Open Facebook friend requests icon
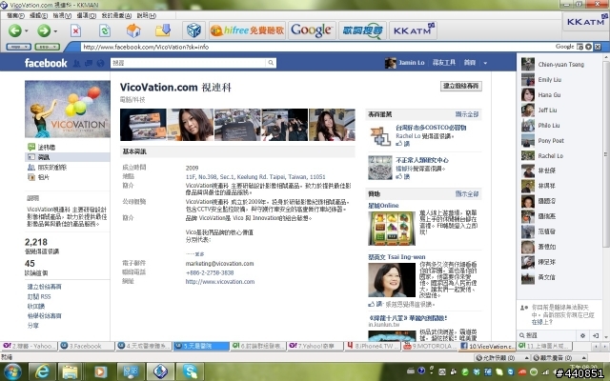This screenshot has width=610, height=381. 76,63
